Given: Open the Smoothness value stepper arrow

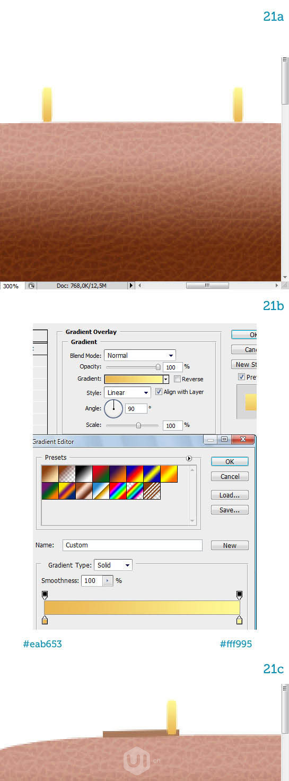Looking at the screenshot, I should (108, 581).
